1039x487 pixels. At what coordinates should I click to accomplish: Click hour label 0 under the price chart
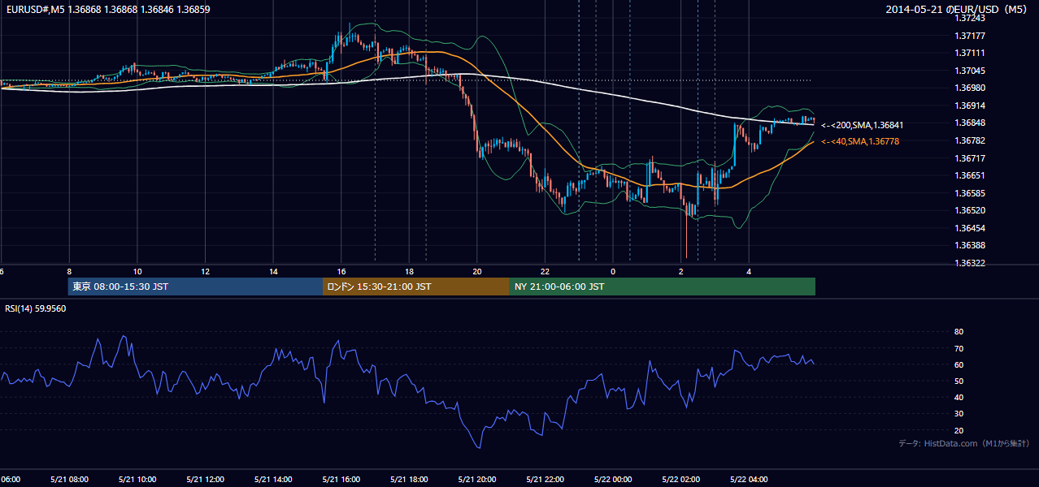coord(613,271)
